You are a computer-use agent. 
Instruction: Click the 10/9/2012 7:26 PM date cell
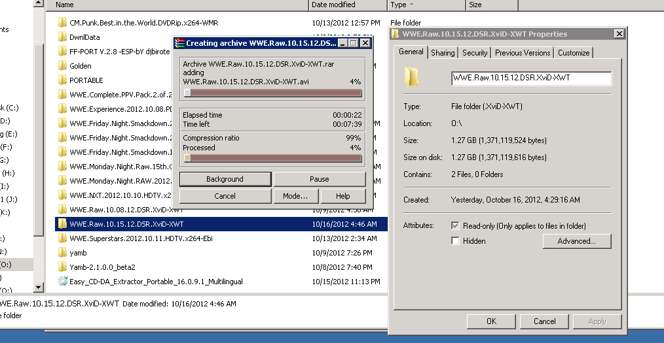click(342, 253)
